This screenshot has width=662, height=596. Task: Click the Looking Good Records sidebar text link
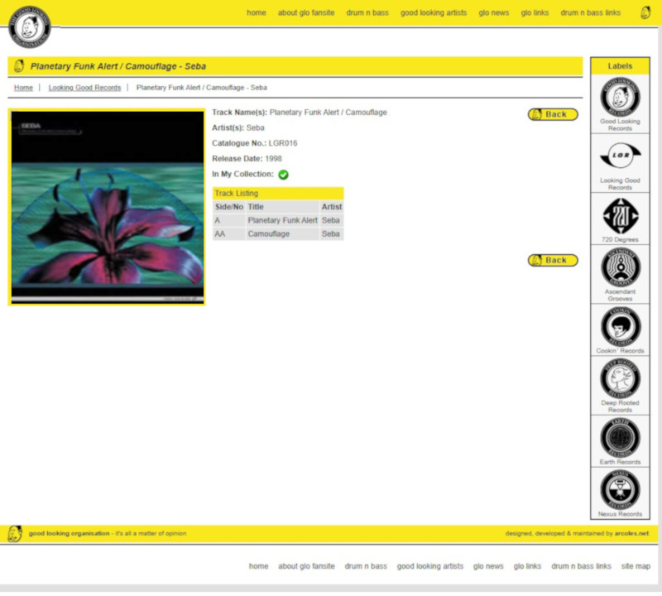coord(620,184)
